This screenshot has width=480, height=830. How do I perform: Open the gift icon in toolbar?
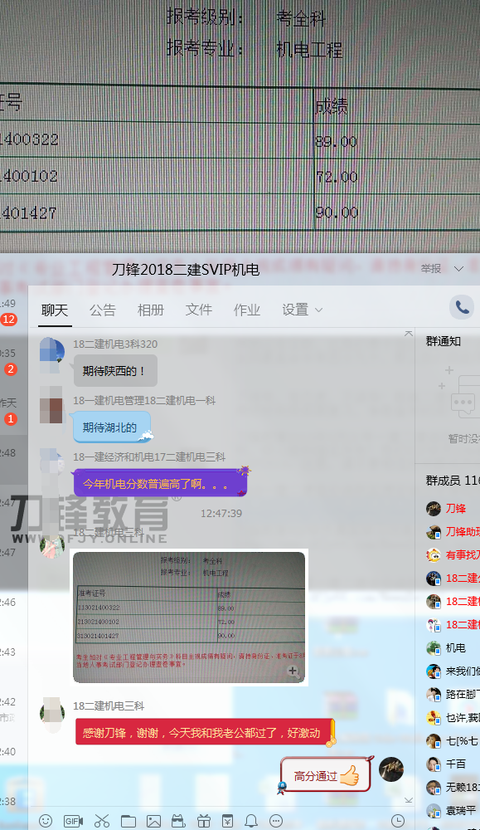pos(204,821)
